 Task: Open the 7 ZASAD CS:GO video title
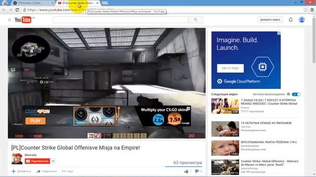269,102
